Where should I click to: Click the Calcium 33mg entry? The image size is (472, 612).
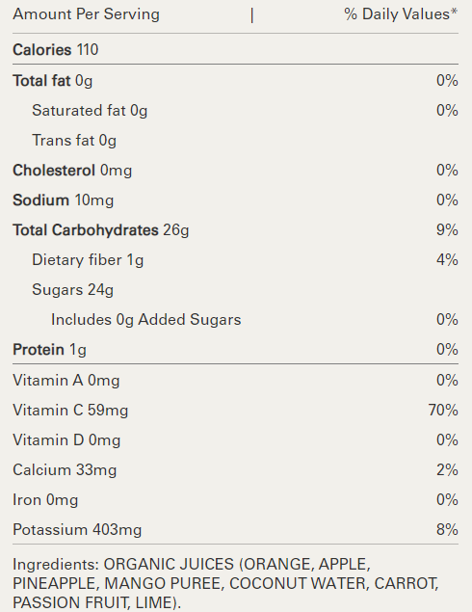pyautogui.click(x=65, y=470)
